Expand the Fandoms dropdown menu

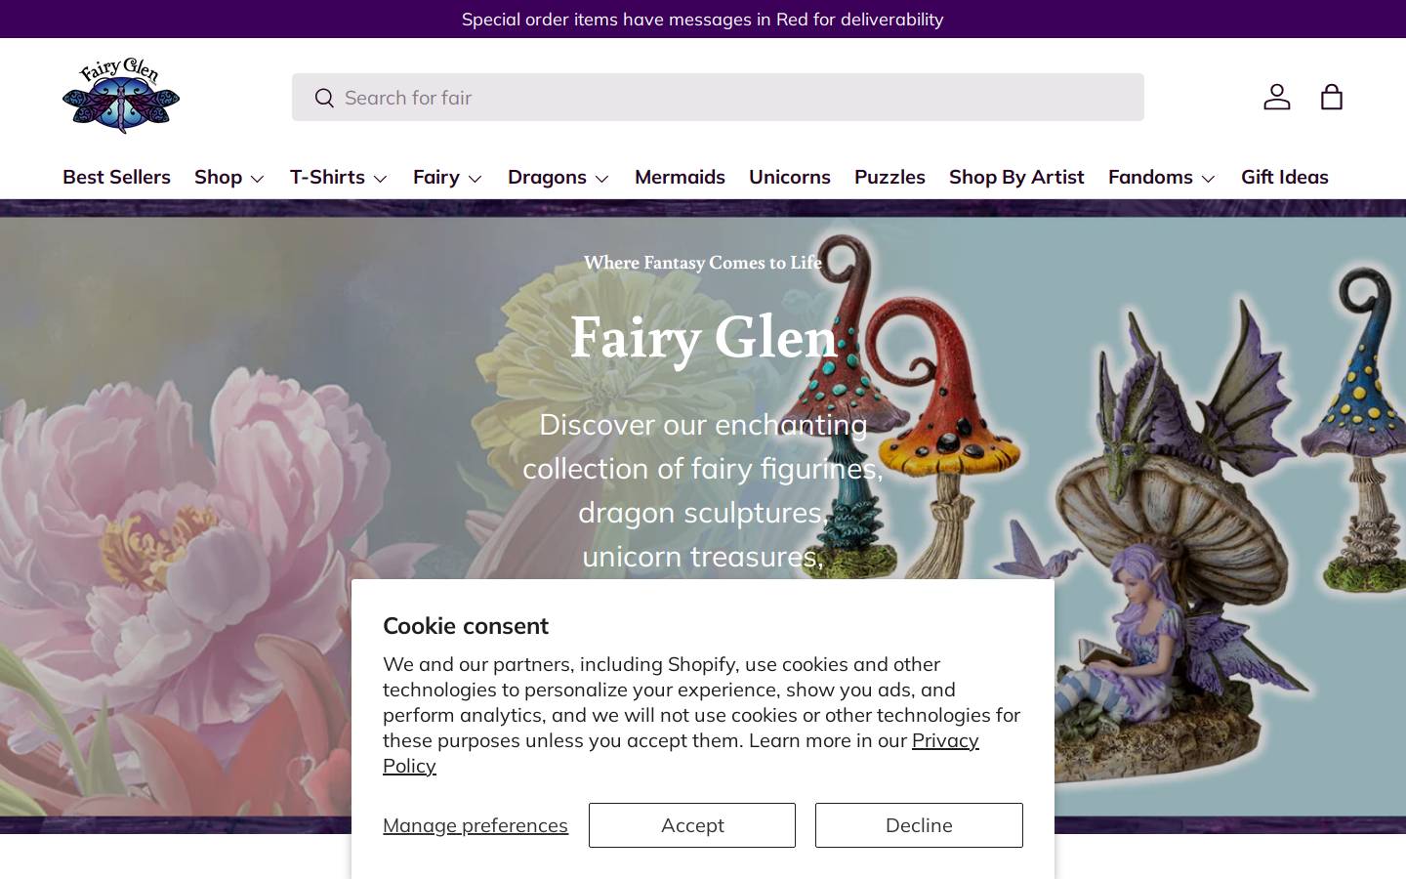[x=1162, y=177]
